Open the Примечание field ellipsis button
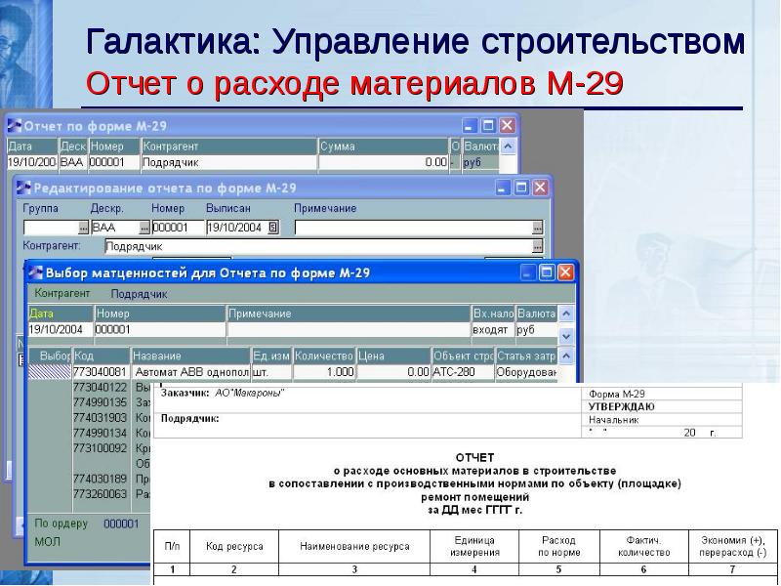The image size is (781, 586). coord(537,228)
